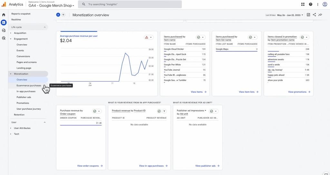This screenshot has height=175, width=330.
Task: Open status dropdown on Purchase revenue by Order coupon
Action: click(97, 111)
